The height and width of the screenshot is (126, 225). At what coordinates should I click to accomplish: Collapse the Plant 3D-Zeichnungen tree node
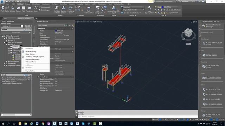(5, 42)
